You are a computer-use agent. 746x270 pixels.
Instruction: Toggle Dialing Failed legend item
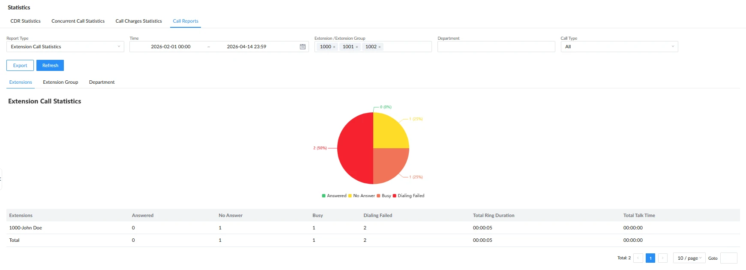(x=409, y=196)
